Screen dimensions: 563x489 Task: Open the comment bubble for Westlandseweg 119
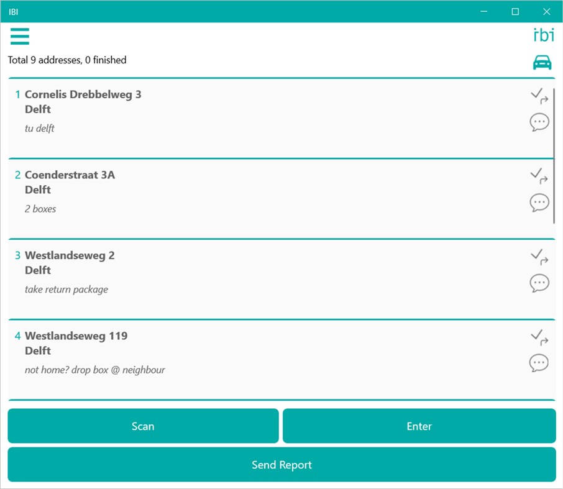pyautogui.click(x=539, y=362)
